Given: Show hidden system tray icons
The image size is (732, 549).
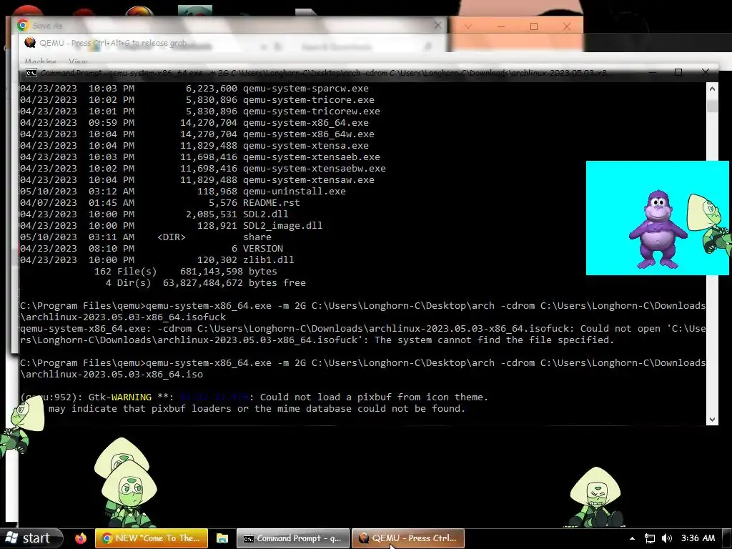Looking at the screenshot, I should tap(632, 538).
